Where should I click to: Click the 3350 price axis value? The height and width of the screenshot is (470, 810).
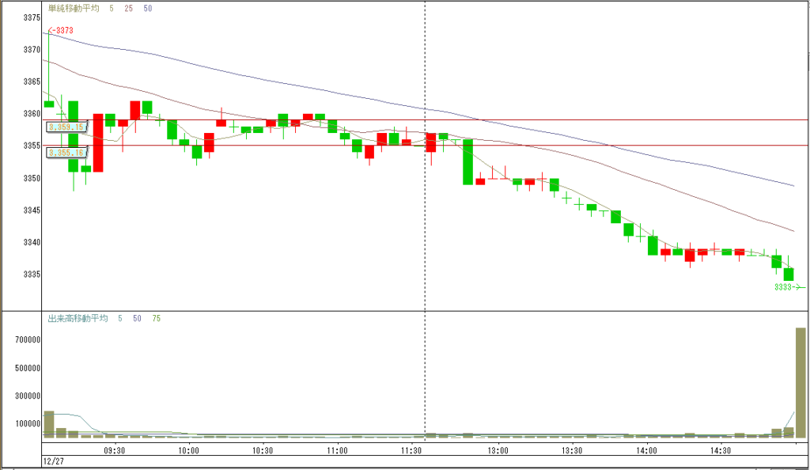click(32, 178)
